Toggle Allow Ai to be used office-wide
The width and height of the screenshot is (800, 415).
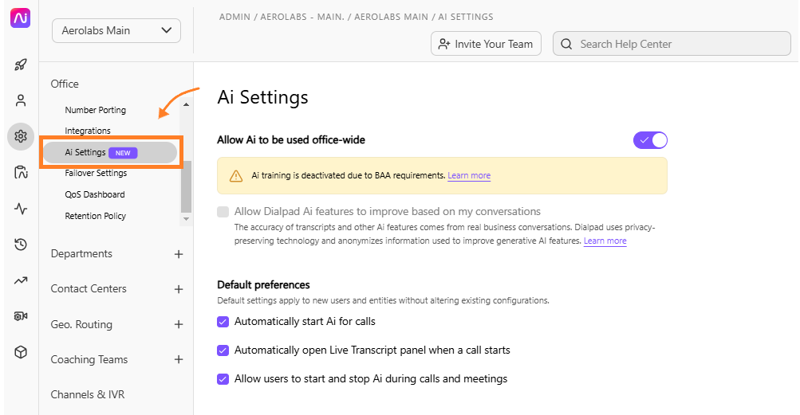[x=650, y=140]
